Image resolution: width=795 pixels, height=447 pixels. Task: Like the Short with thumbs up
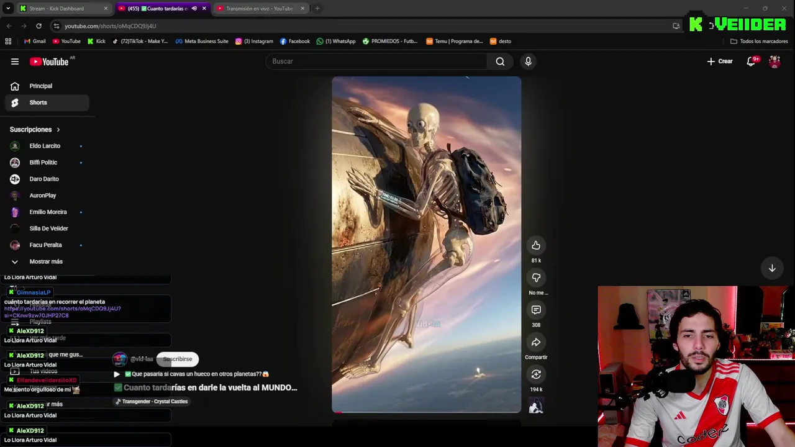[x=536, y=245]
